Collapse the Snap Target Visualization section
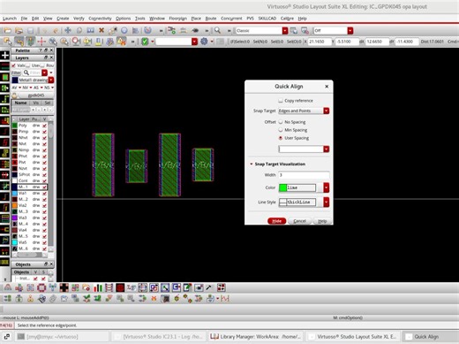 click(x=252, y=164)
